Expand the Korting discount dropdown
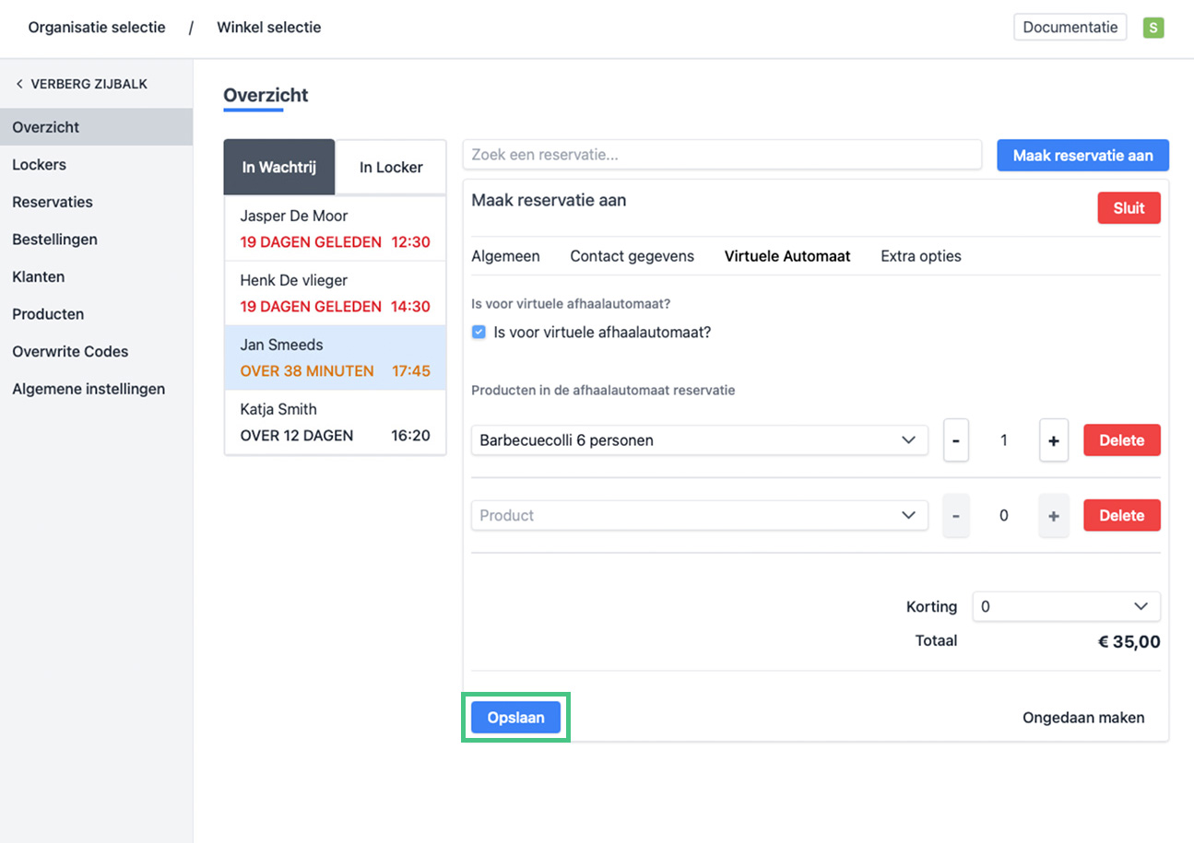The image size is (1194, 843). coord(1066,607)
